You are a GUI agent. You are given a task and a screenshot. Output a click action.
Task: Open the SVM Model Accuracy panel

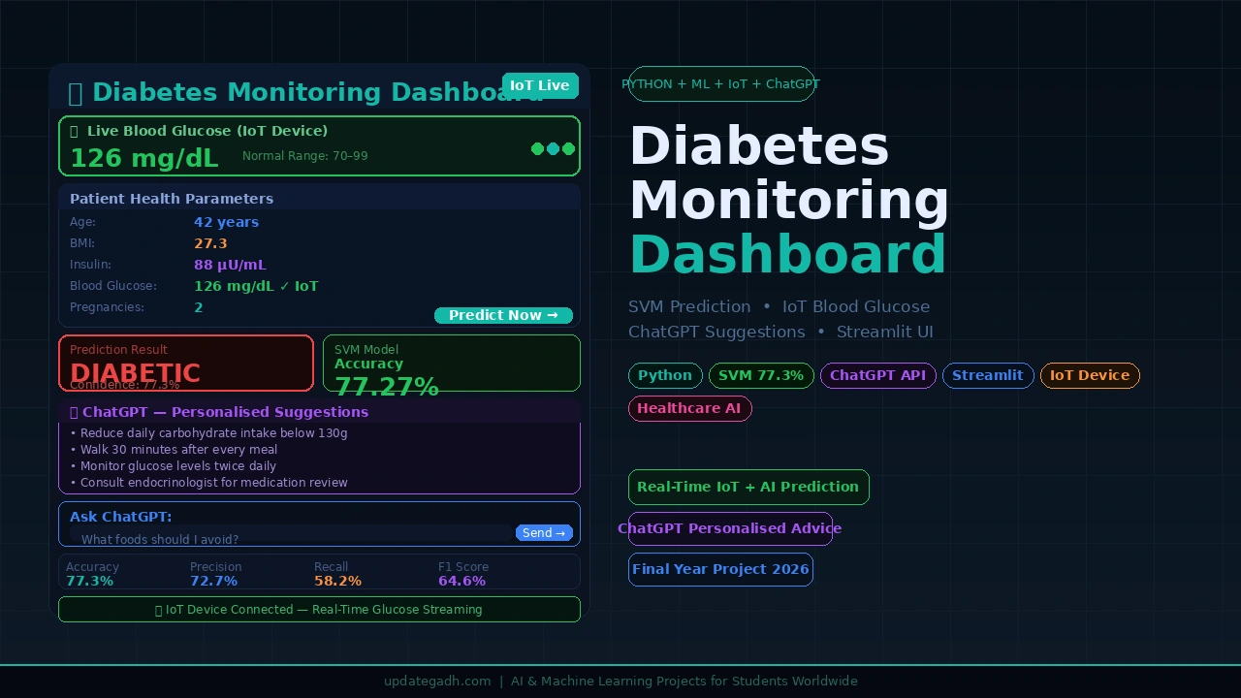(x=451, y=363)
